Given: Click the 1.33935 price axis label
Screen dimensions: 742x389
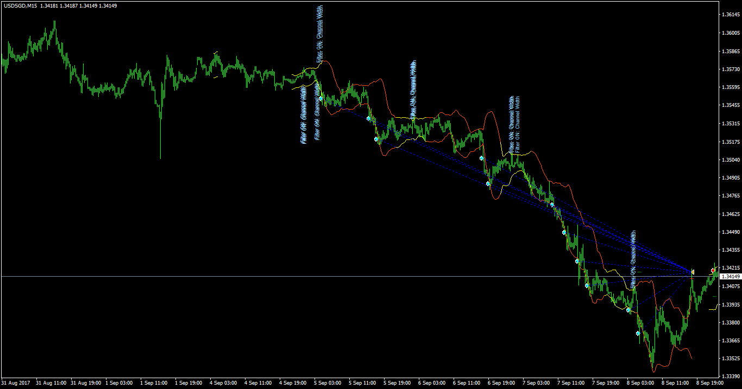Looking at the screenshot, I should pyautogui.click(x=730, y=304).
